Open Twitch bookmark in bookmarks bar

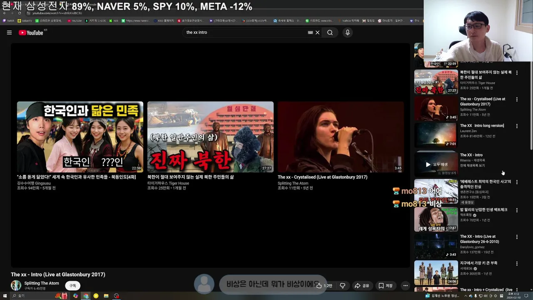8,20
